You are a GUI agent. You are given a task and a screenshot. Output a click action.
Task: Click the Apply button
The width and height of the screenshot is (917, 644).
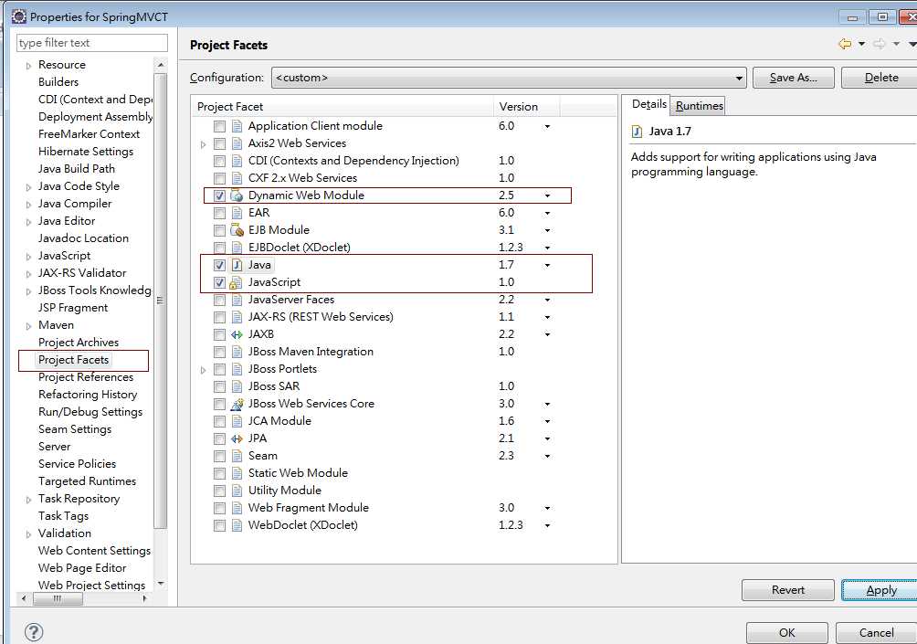point(880,589)
